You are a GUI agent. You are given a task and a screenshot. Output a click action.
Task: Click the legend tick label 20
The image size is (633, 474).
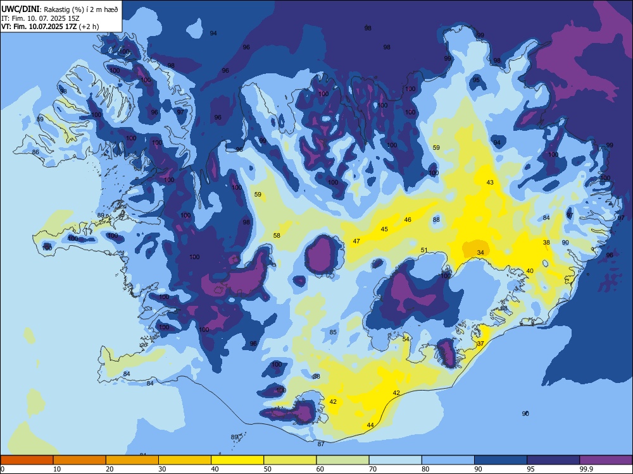pyautogui.click(x=110, y=469)
